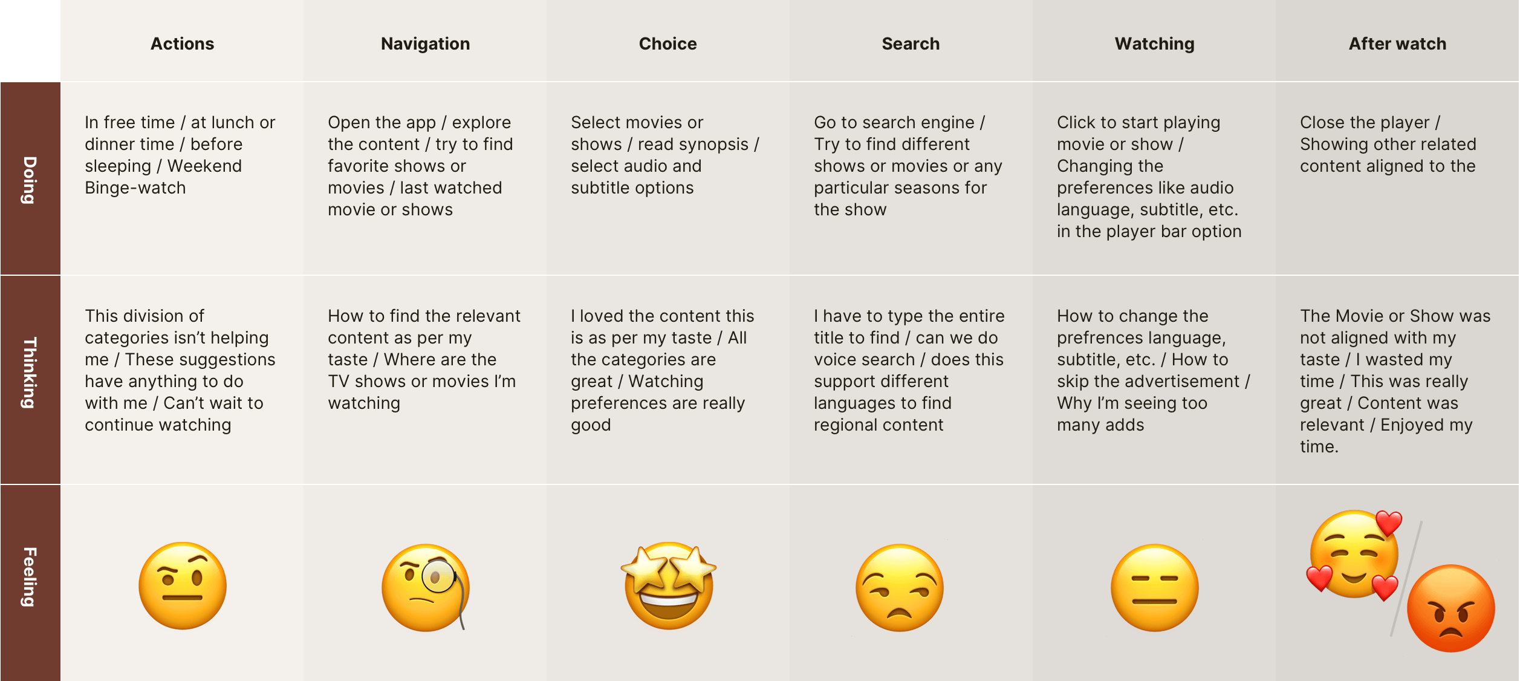This screenshot has height=681, width=1520.
Task: Select the Doing row label
Action: pyautogui.click(x=30, y=179)
